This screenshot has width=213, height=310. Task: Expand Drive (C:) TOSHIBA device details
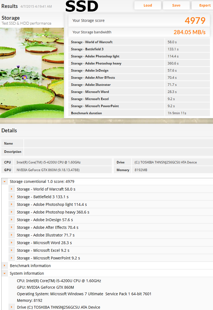point(11,307)
